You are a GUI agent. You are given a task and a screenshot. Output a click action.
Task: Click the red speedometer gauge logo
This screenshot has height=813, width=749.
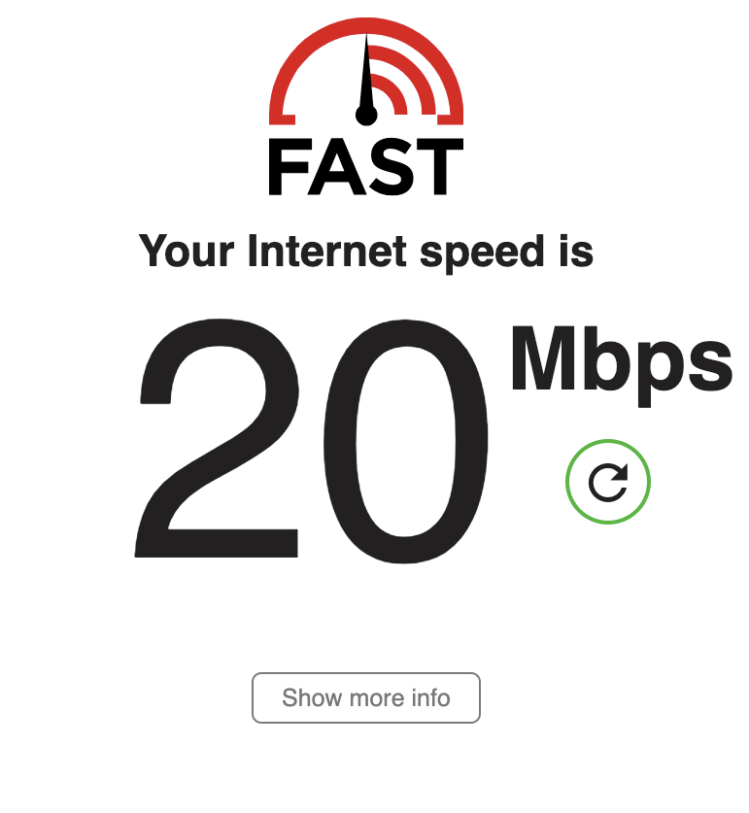[366, 72]
